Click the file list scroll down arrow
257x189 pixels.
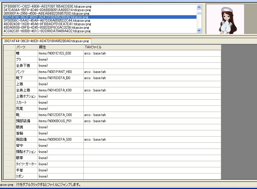click(x=199, y=30)
